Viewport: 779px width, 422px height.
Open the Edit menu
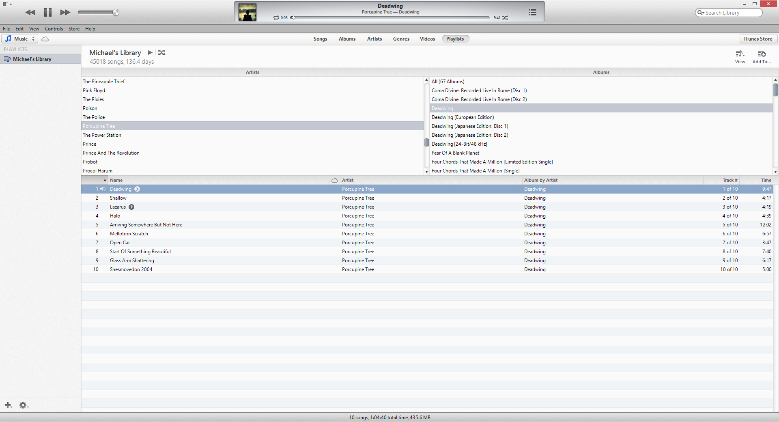coord(19,29)
